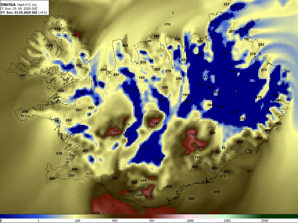This screenshot has width=298, height=223.
Task: Click the map value '210'
Action: pos(253,54)
